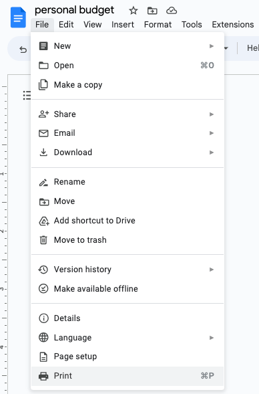Click the Move folder icon in menu
The width and height of the screenshot is (259, 394).
pyautogui.click(x=44, y=201)
